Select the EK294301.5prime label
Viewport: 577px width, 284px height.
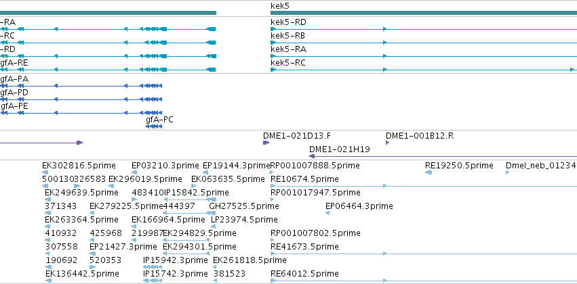point(199,247)
